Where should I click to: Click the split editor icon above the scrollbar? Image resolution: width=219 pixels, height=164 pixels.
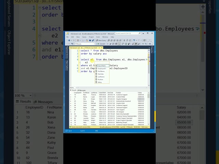pyautogui.click(x=149, y=50)
